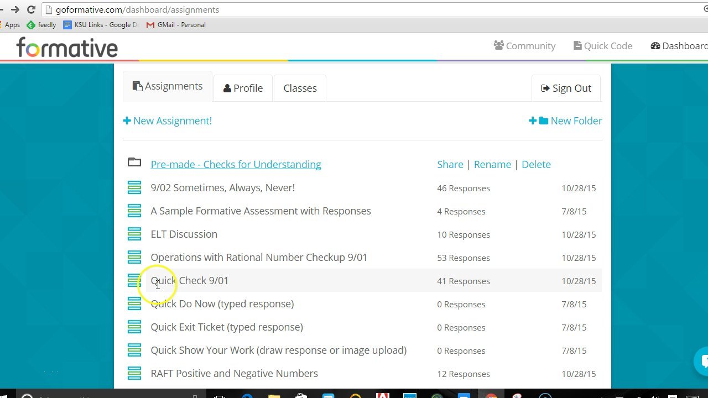Select the Assignments tab
The height and width of the screenshot is (398, 708).
tap(168, 86)
